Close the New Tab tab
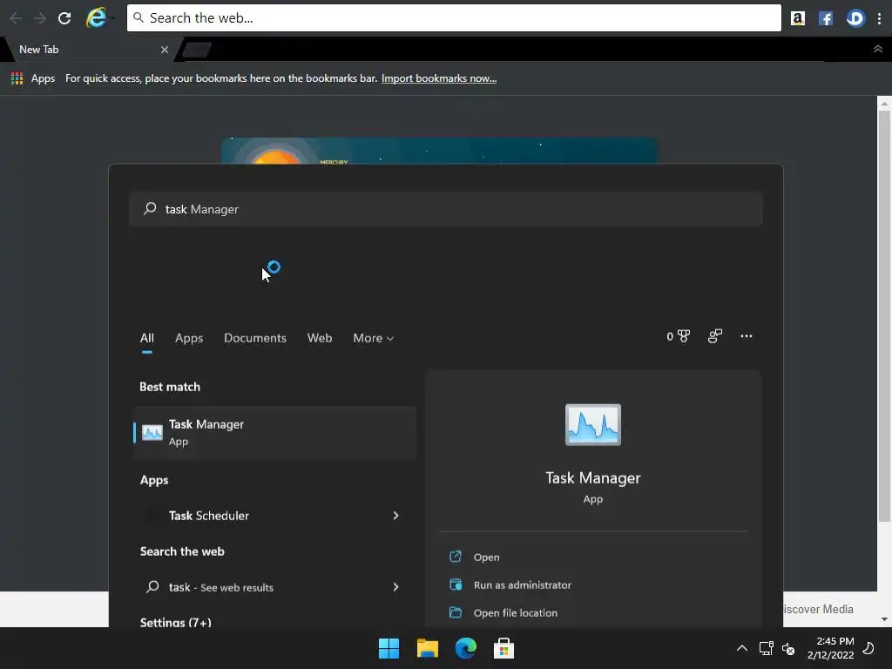Screen dimensions: 892x669 (x=165, y=50)
